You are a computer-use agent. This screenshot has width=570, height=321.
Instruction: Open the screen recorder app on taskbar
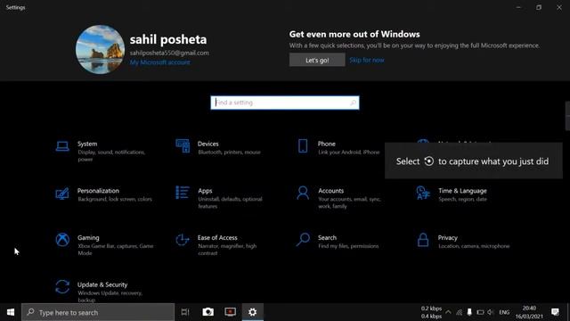230,312
